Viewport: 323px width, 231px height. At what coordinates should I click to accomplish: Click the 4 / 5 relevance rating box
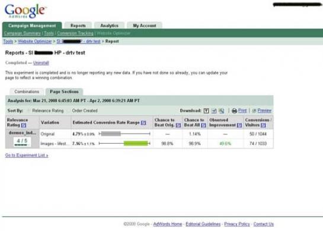click(x=22, y=141)
